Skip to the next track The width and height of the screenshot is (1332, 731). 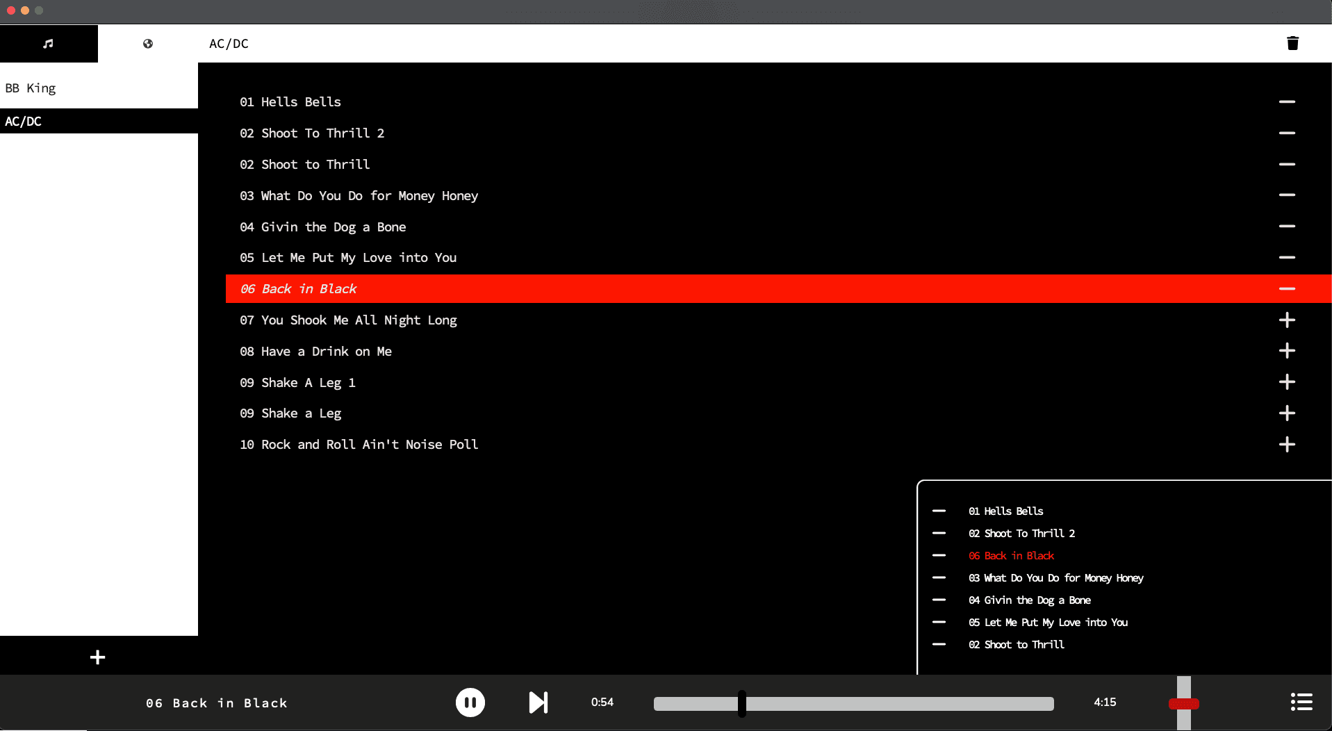tap(538, 703)
